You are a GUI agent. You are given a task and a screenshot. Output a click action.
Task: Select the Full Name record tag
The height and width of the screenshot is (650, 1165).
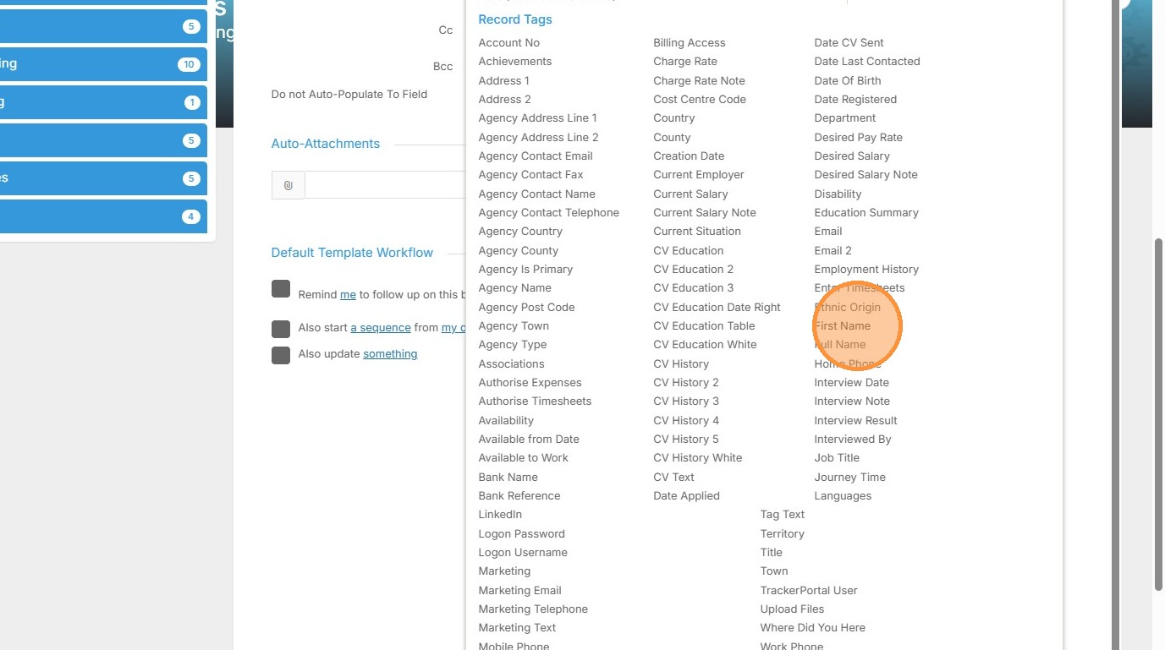tap(840, 345)
